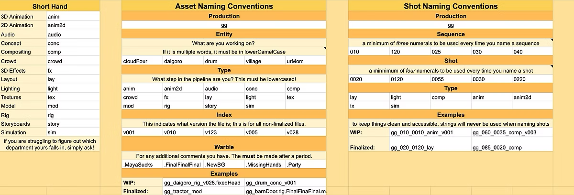Click the "What are you working on?" cell
Image resolution: width=574 pixels, height=195 pixels.
point(224,43)
